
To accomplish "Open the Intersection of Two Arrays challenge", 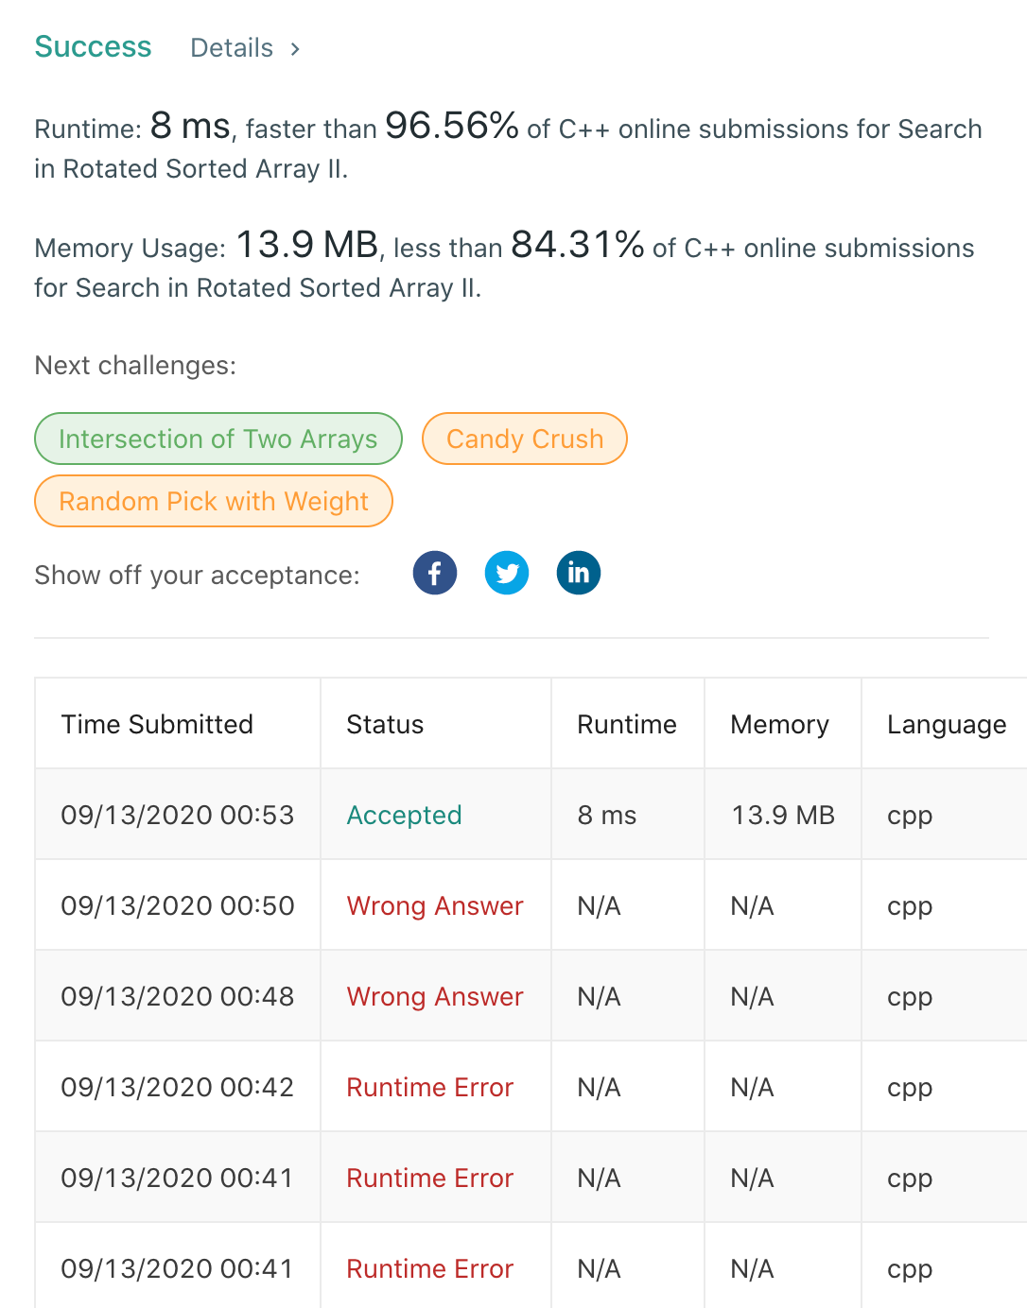I will click(218, 439).
